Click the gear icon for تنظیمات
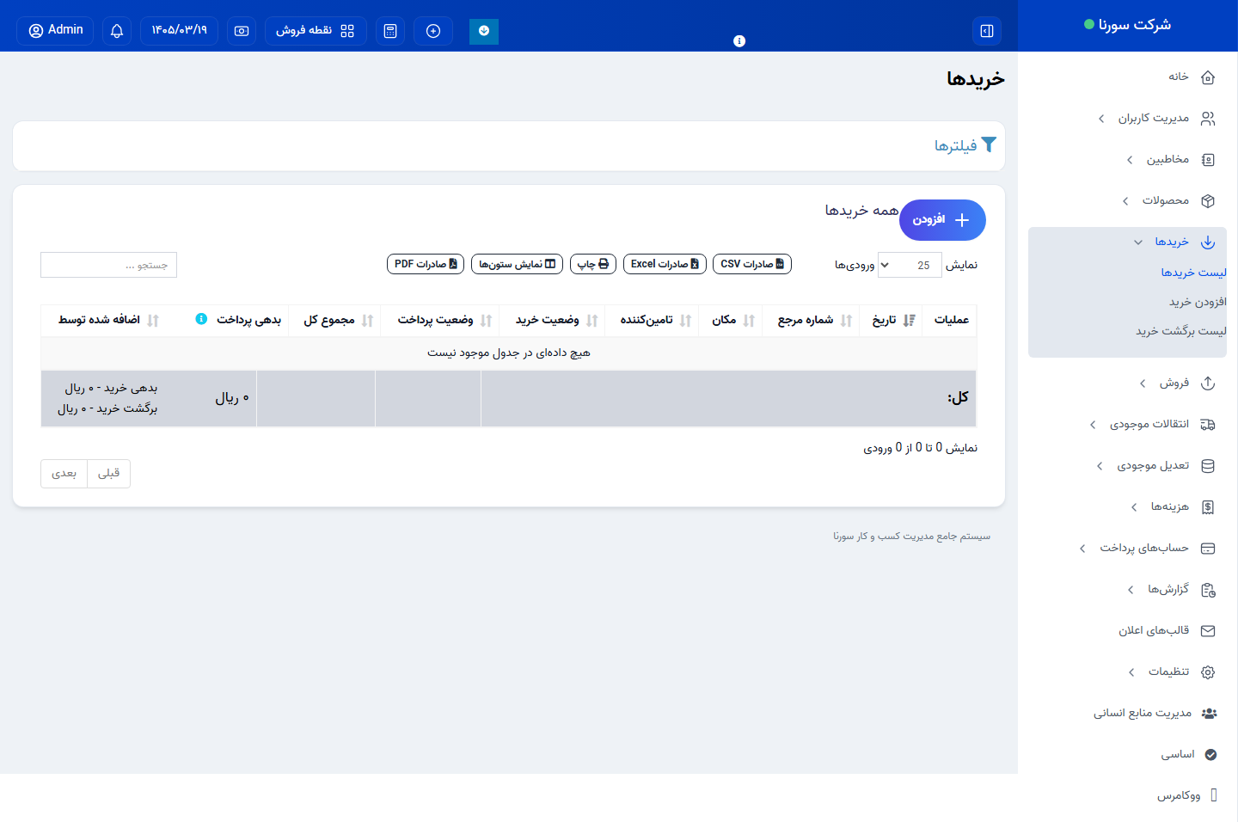Screen dimensions: 1238x822 click(x=1208, y=672)
